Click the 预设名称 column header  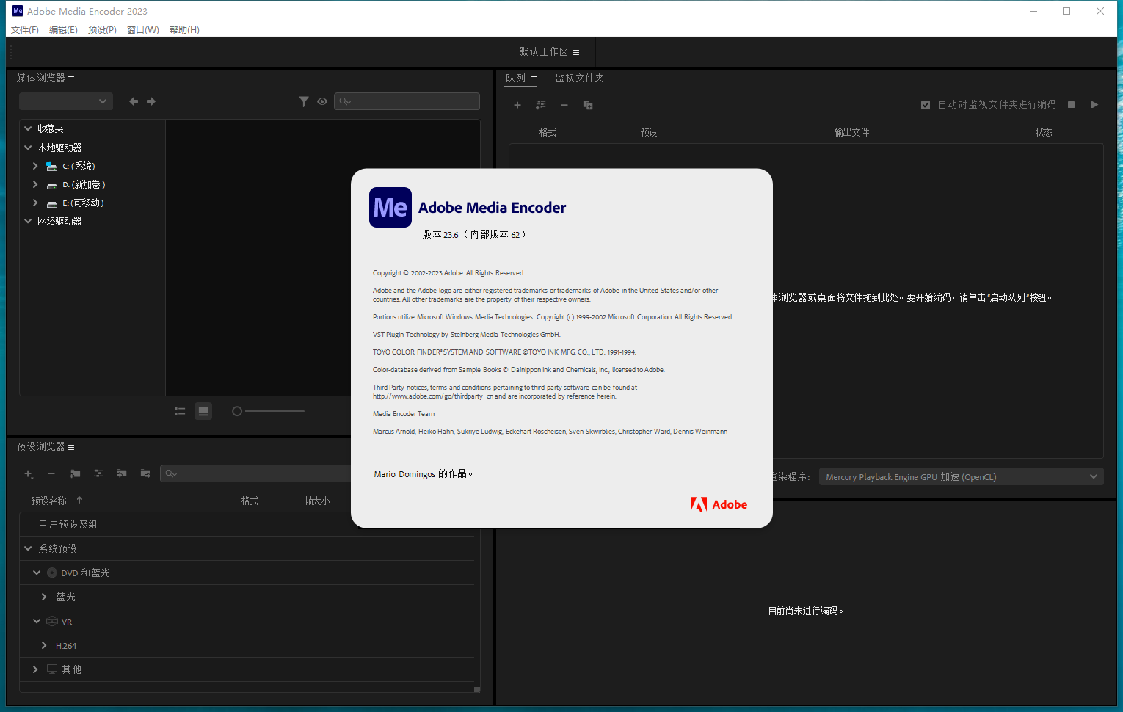(49, 501)
